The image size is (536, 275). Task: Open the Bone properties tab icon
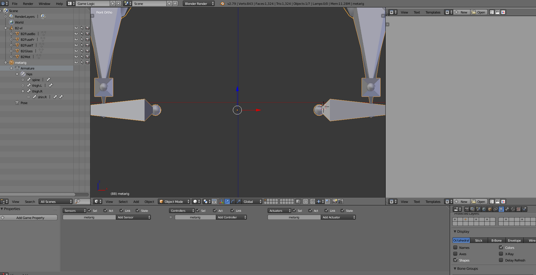tap(507, 209)
